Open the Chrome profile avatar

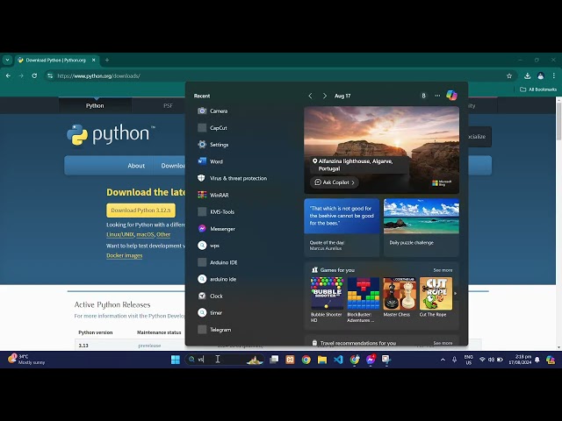(541, 76)
